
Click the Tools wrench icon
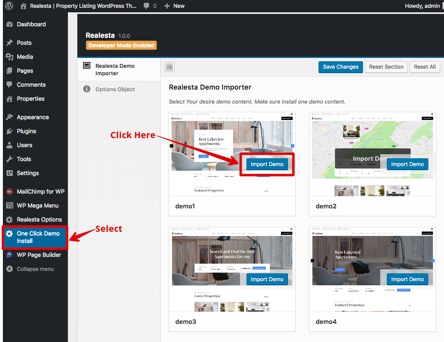point(9,159)
